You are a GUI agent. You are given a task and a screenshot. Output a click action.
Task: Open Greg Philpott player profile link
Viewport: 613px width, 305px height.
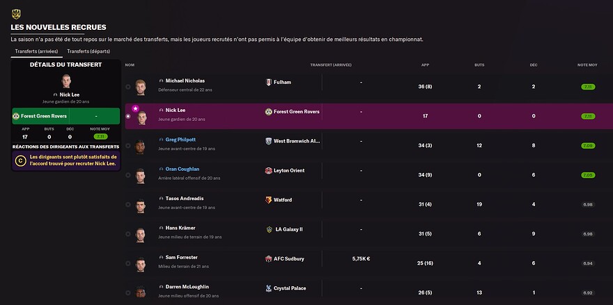pyautogui.click(x=180, y=140)
